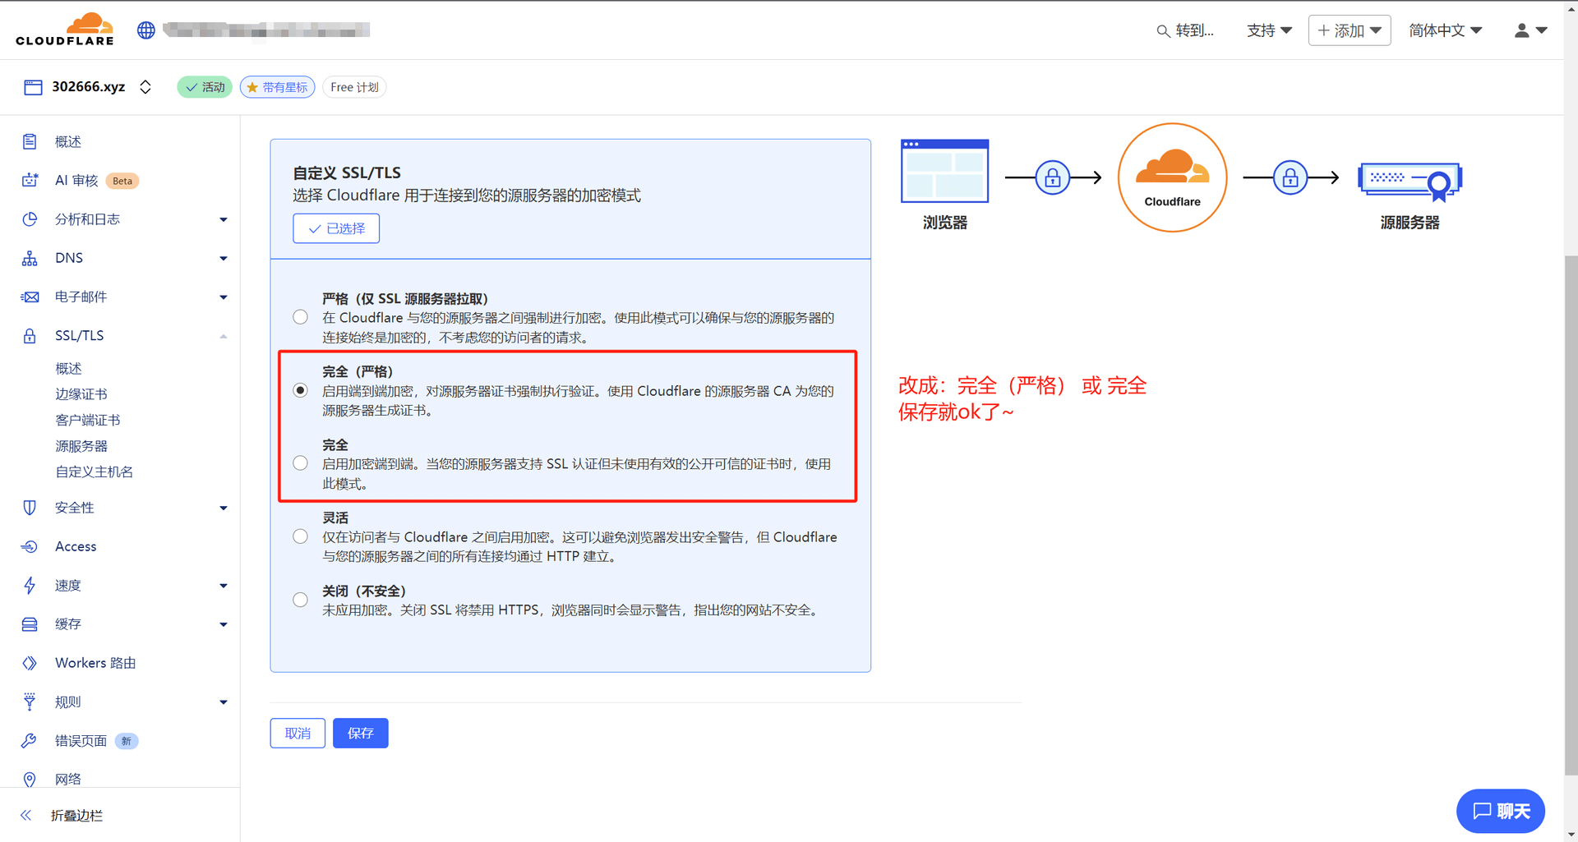Select the 完全（严格）radio button
Viewport: 1578px width, 842px height.
pos(300,389)
